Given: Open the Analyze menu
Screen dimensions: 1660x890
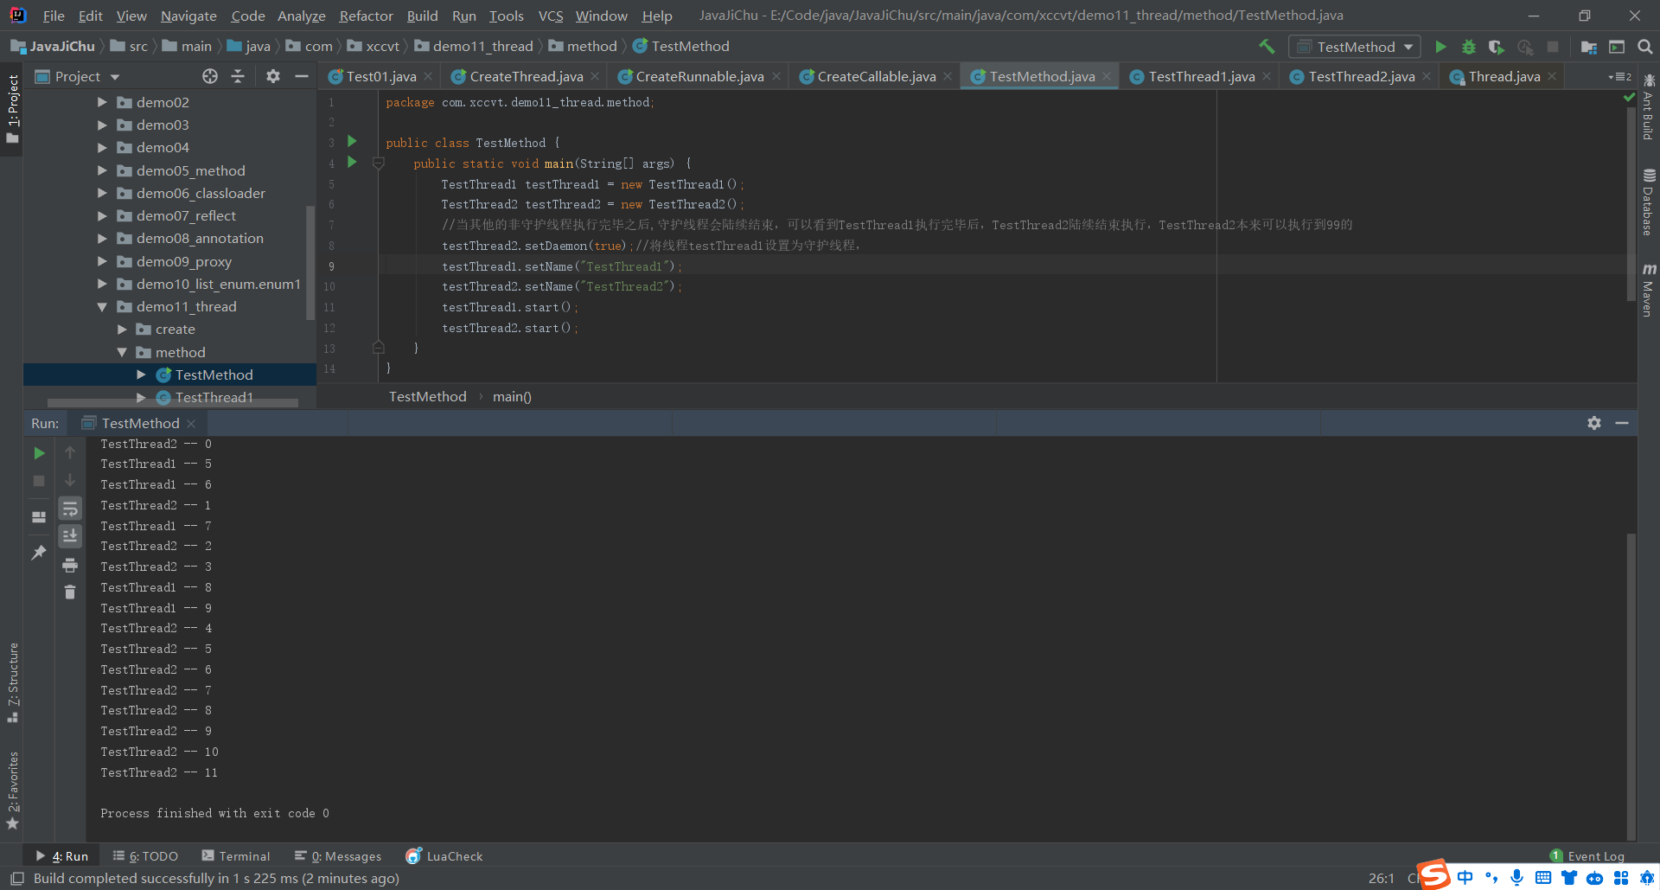Looking at the screenshot, I should (301, 16).
